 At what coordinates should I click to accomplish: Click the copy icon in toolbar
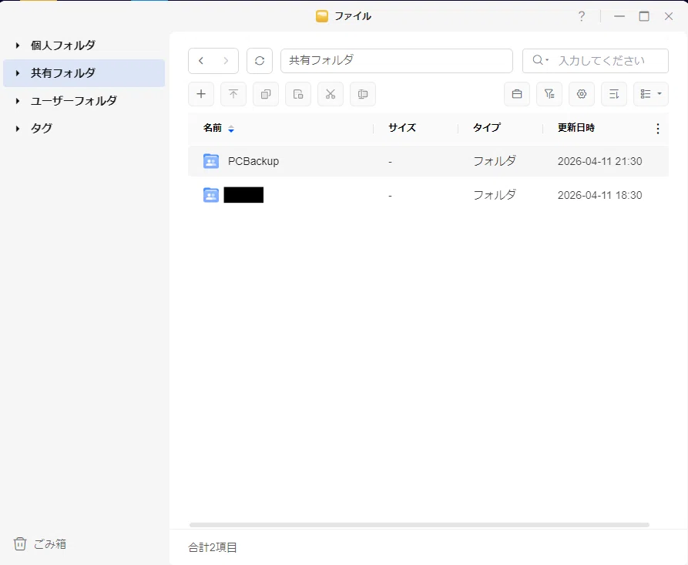[266, 94]
